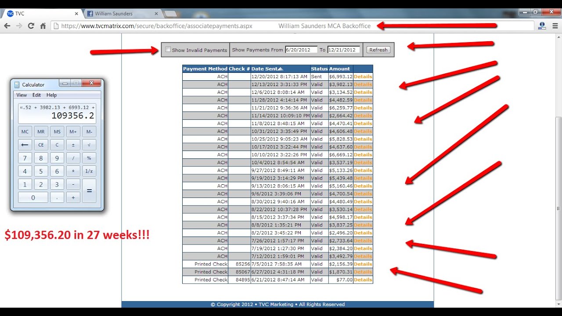Click Calculator 1/x reciprocal button

point(89,171)
